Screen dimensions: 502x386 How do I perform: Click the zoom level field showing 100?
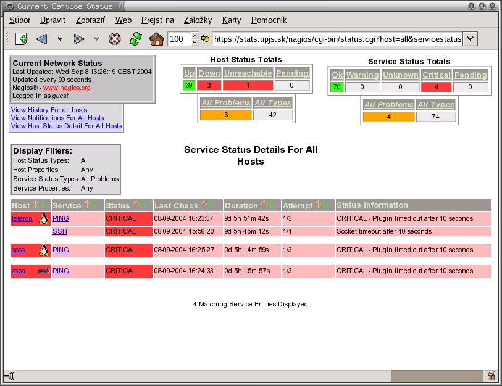[179, 39]
